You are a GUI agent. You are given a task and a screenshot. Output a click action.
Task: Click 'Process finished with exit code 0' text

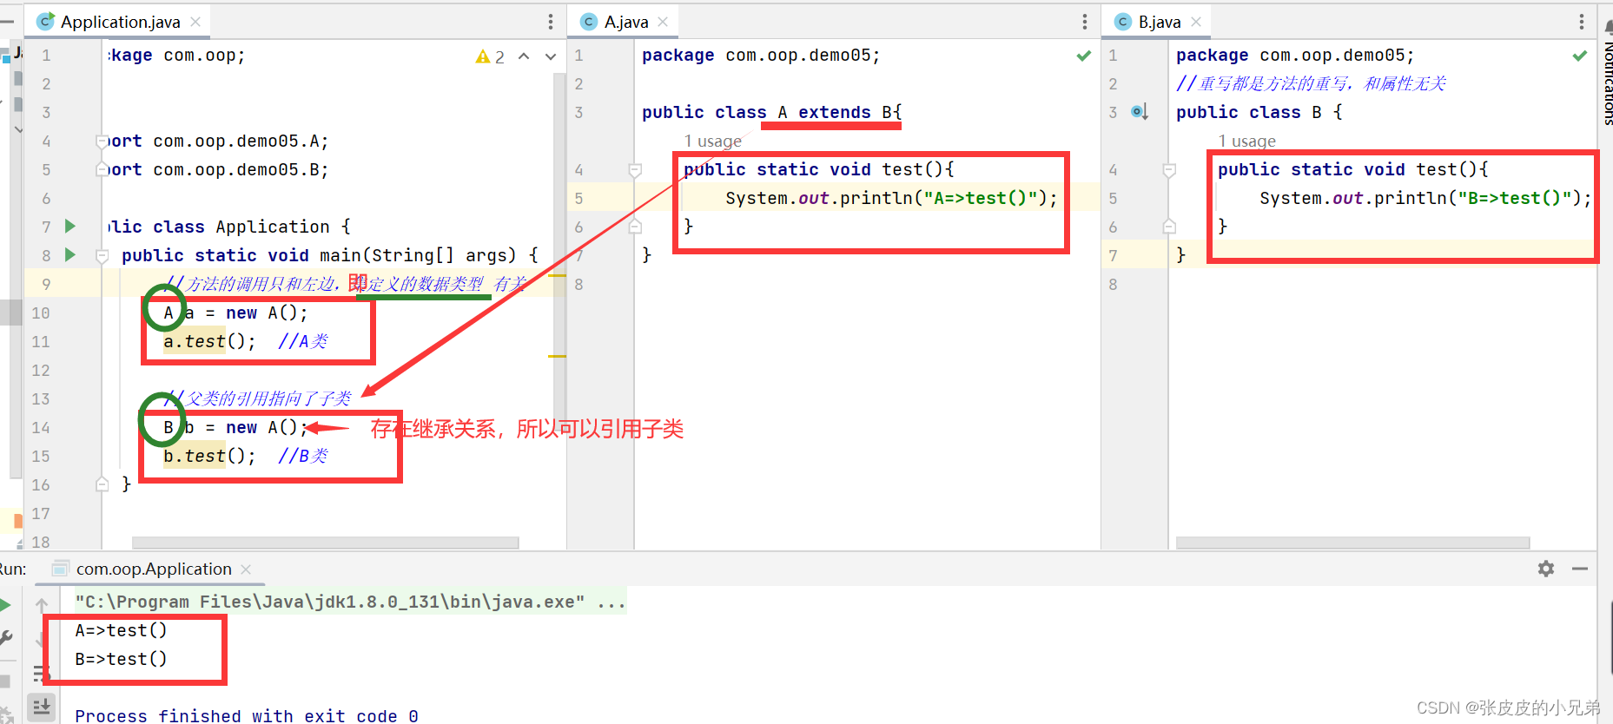click(x=247, y=715)
